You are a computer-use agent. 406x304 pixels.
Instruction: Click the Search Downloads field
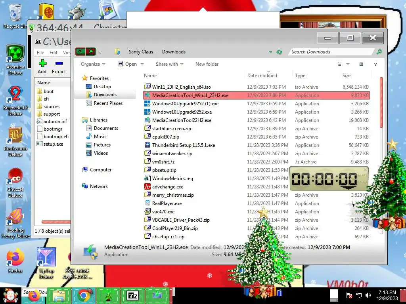[x=331, y=52]
